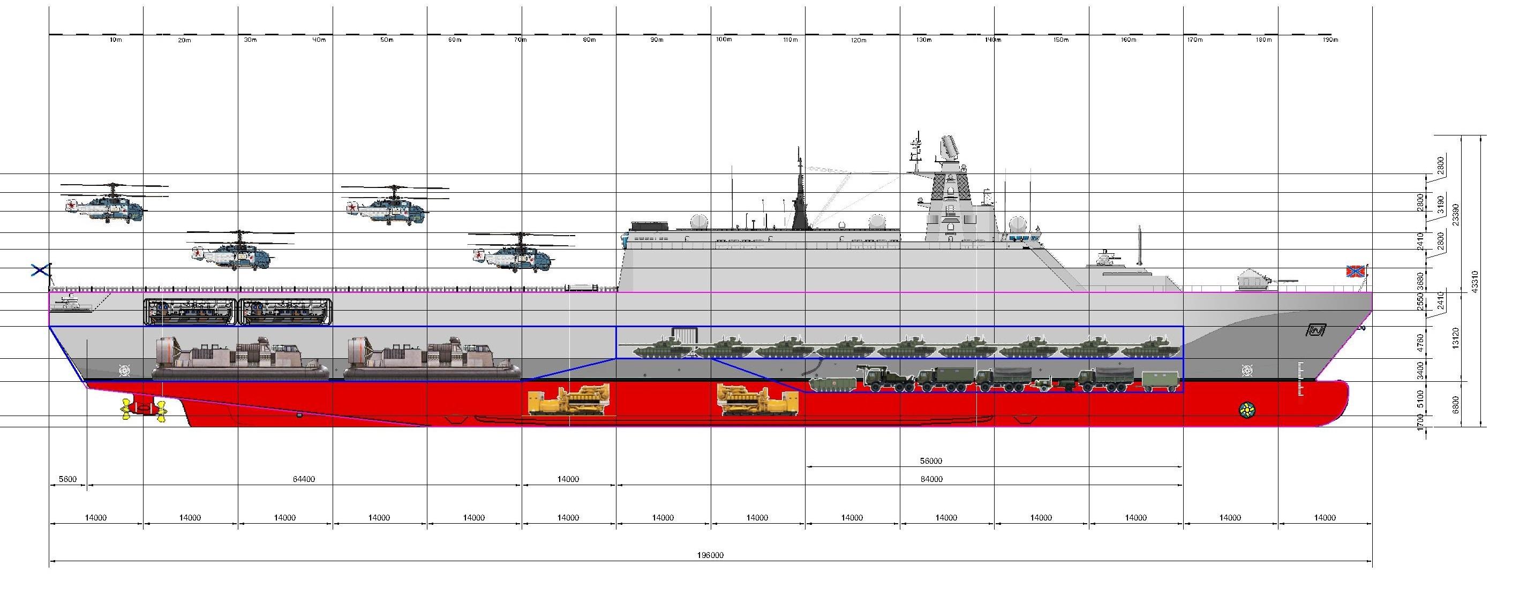This screenshot has height=596, width=1527.
Task: Select the yellow azimuth propeller pod
Action: pyautogui.click(x=143, y=409)
